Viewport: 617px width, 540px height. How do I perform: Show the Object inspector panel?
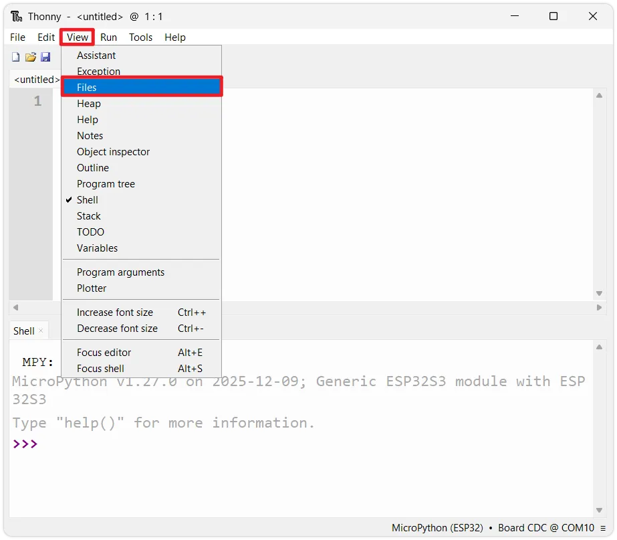click(x=113, y=152)
